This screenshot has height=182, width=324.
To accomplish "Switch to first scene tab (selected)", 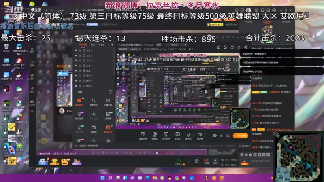I will coord(83,44).
